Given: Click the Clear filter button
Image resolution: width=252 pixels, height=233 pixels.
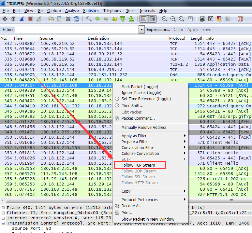Looking at the screenshot, I should [179, 30].
